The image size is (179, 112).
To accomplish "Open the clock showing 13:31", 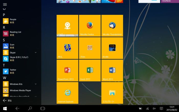I will (172, 108).
